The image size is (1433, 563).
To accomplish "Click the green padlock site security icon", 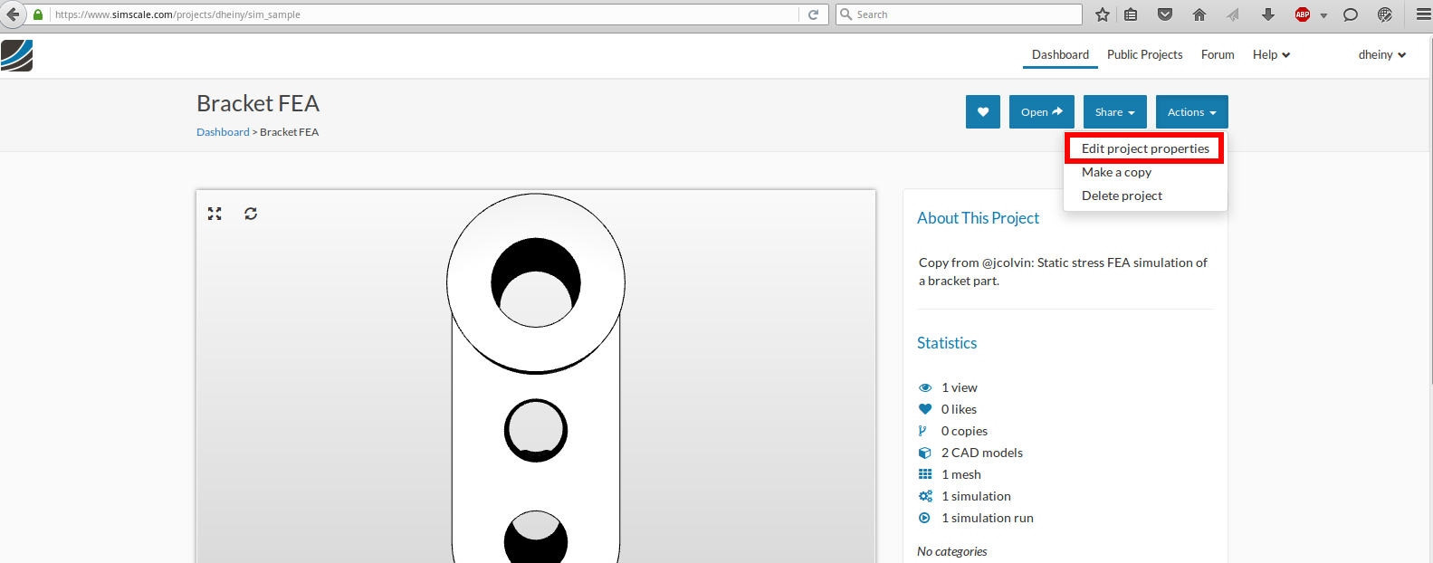I will [38, 14].
